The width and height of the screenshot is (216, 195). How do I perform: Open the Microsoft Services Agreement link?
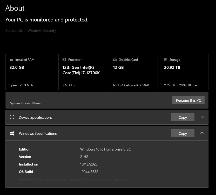point(72,179)
